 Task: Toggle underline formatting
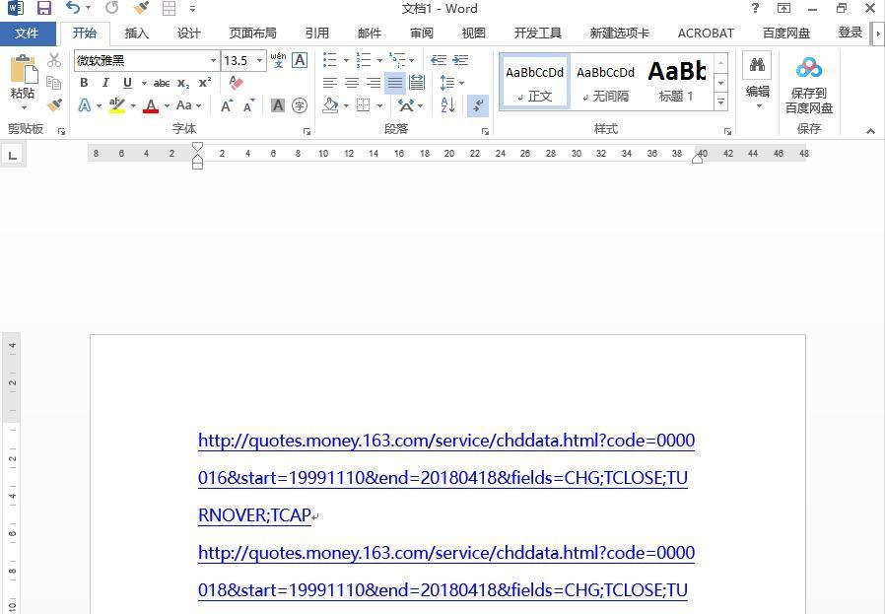127,83
